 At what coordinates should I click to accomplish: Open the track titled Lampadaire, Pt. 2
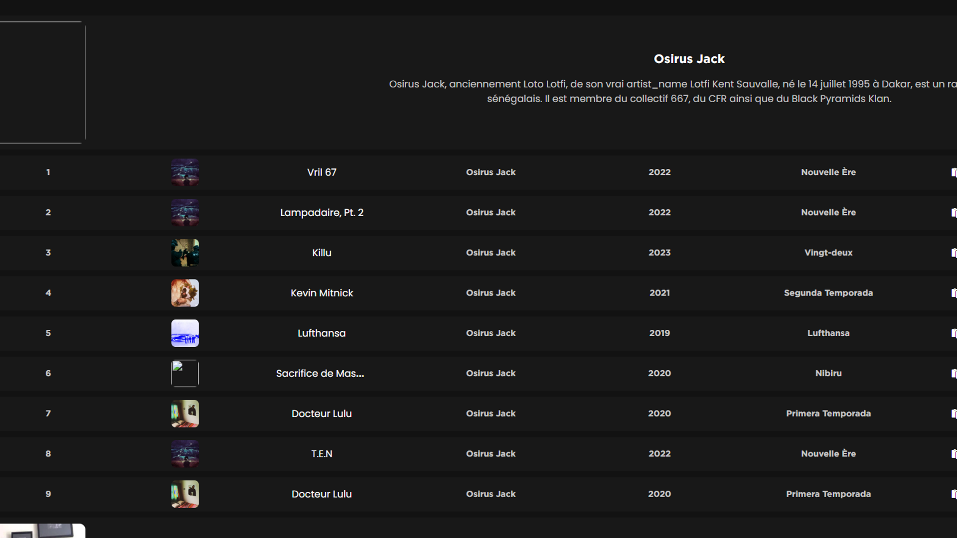click(321, 213)
